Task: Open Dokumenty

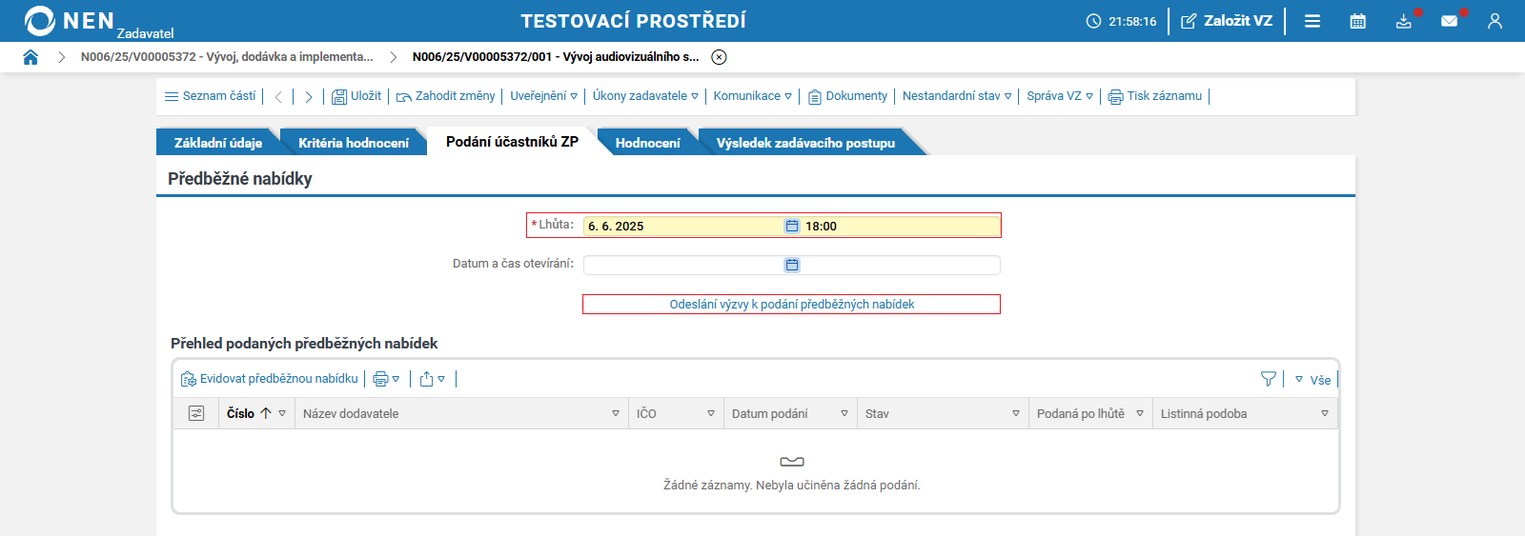Action: point(848,96)
